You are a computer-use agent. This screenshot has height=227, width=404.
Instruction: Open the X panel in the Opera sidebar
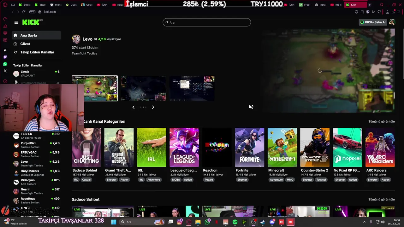click(5, 71)
